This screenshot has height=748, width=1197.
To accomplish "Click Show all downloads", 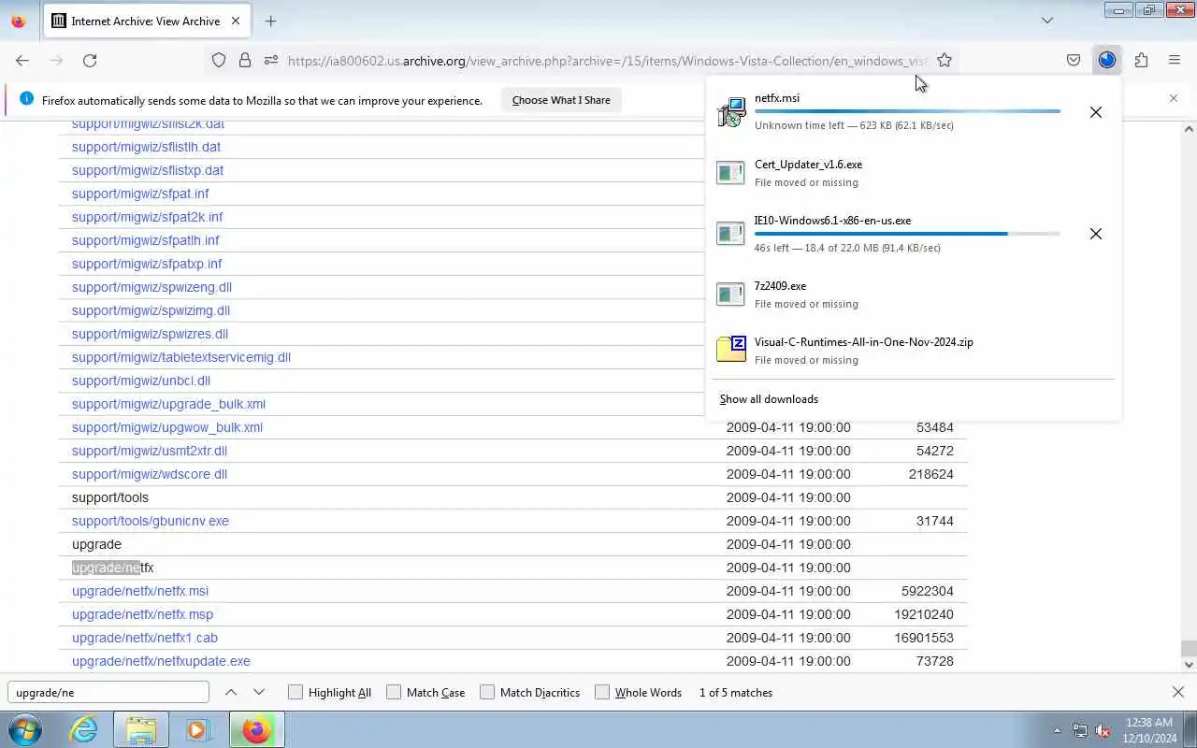I will (769, 399).
